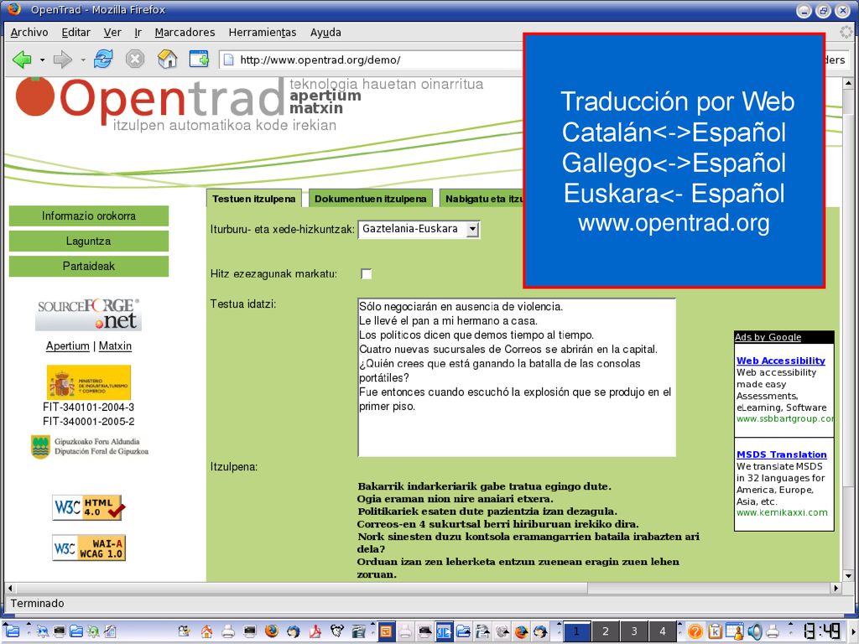Open the volume speaker tray icon
Viewport: 859px width, 644px height.
(x=754, y=631)
